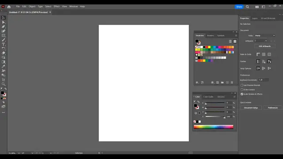Image resolution: width=283 pixels, height=159 pixels.
Task: Toggle show guides icon
Action: tap(258, 61)
